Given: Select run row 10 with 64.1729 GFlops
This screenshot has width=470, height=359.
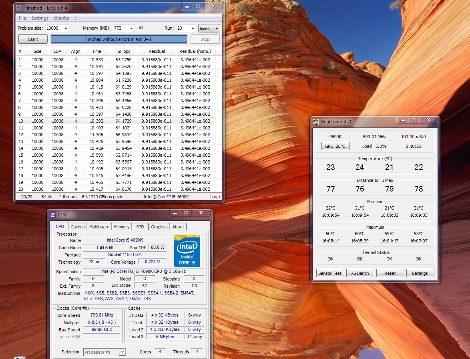Looking at the screenshot, I should click(x=116, y=121).
